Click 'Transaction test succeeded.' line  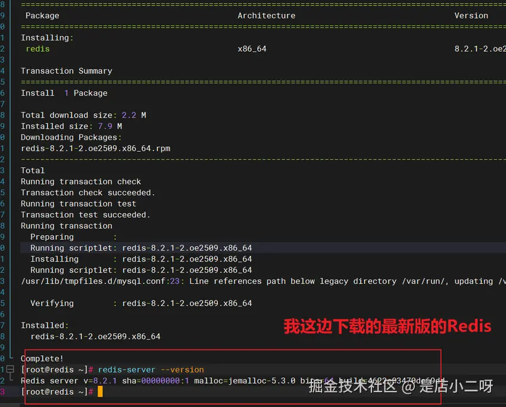(86, 215)
